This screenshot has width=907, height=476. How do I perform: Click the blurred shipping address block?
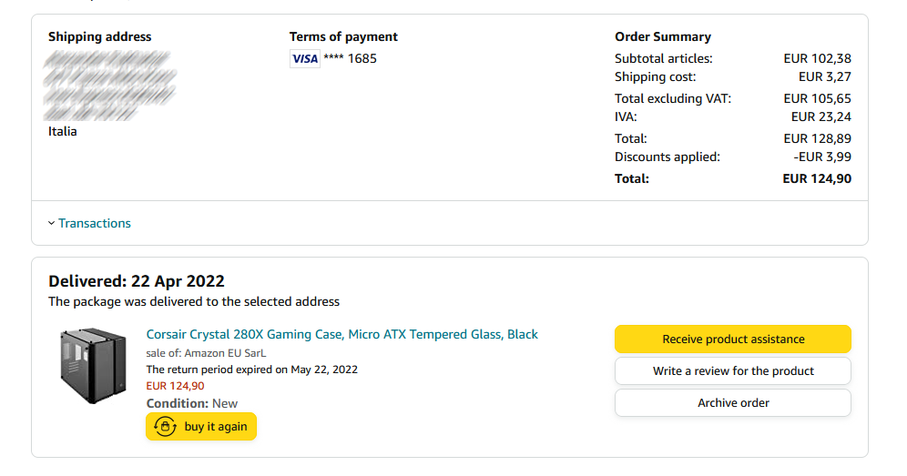coord(109,86)
